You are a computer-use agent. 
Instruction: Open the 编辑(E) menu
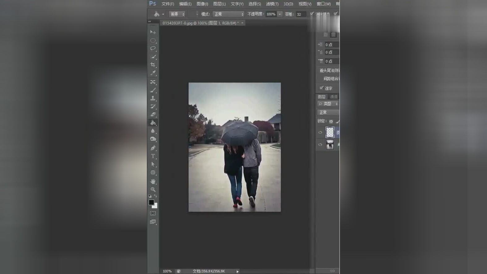tap(185, 4)
